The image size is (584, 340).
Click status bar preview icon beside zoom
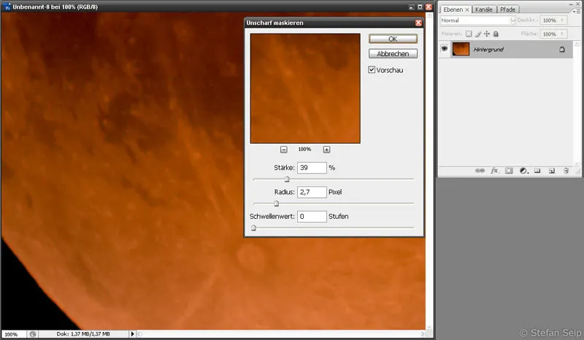(33, 334)
